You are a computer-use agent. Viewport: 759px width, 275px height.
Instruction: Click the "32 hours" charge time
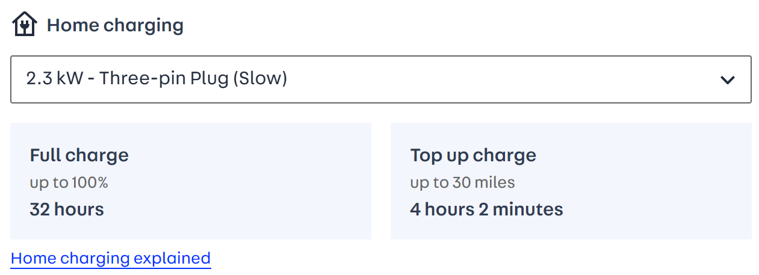click(x=67, y=209)
